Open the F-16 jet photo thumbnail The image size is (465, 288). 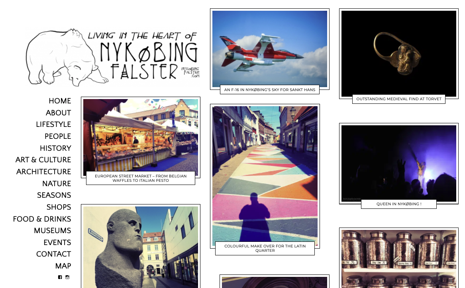270,49
